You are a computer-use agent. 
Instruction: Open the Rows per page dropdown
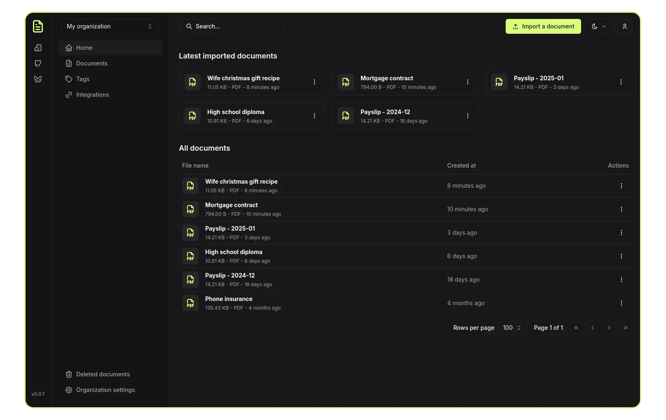click(x=512, y=328)
